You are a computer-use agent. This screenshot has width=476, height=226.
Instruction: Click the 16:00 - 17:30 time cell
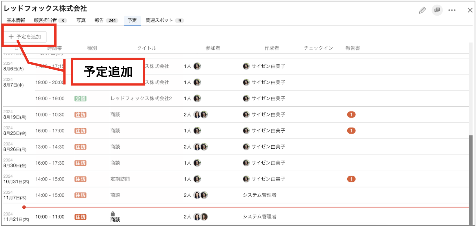tap(50, 163)
